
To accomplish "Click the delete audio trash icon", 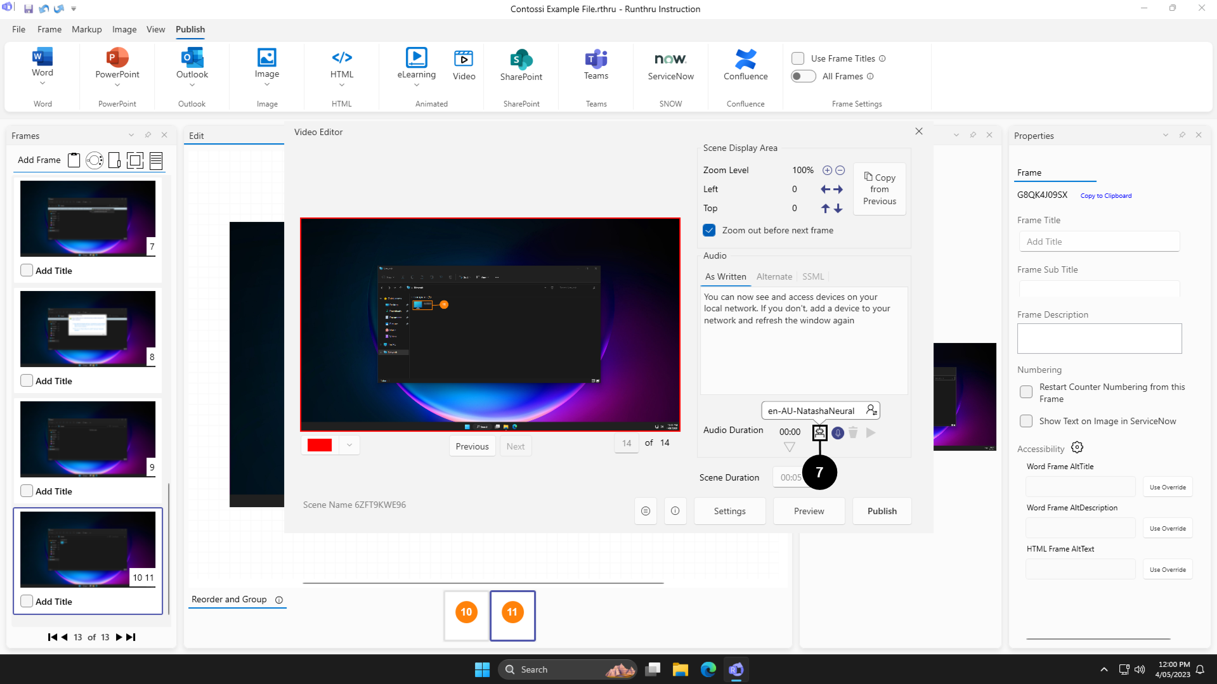I will pyautogui.click(x=853, y=432).
